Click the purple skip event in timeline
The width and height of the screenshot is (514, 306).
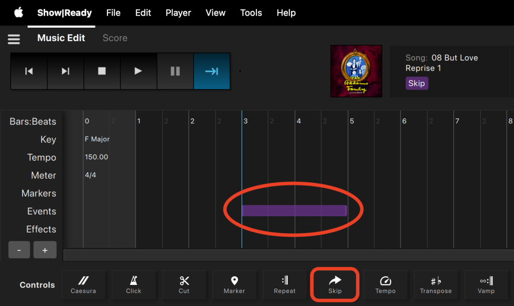[x=294, y=211]
